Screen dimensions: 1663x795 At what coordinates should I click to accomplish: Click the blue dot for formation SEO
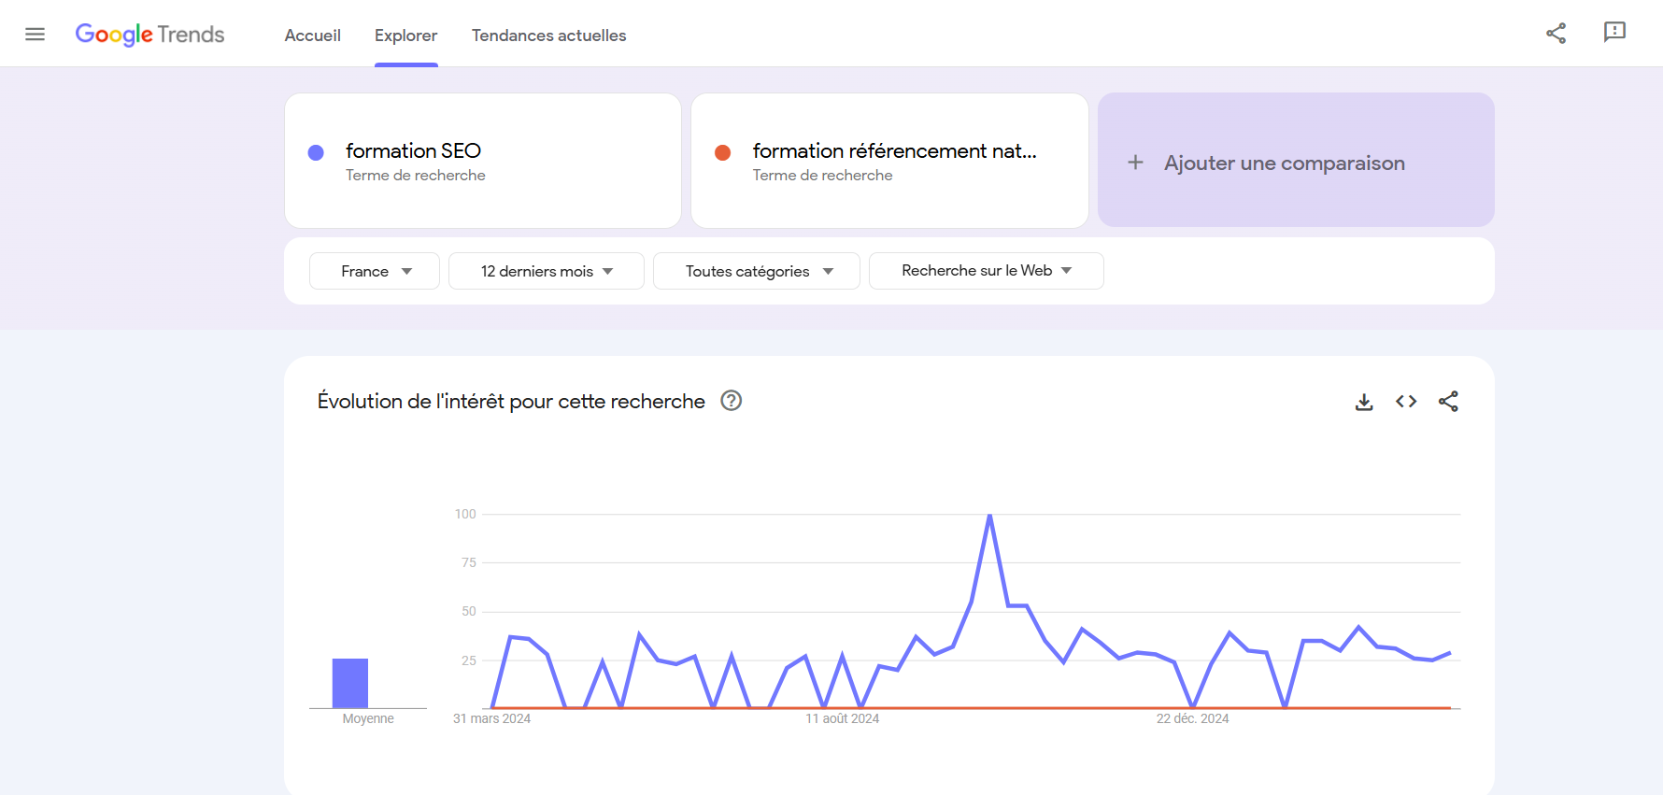point(316,152)
